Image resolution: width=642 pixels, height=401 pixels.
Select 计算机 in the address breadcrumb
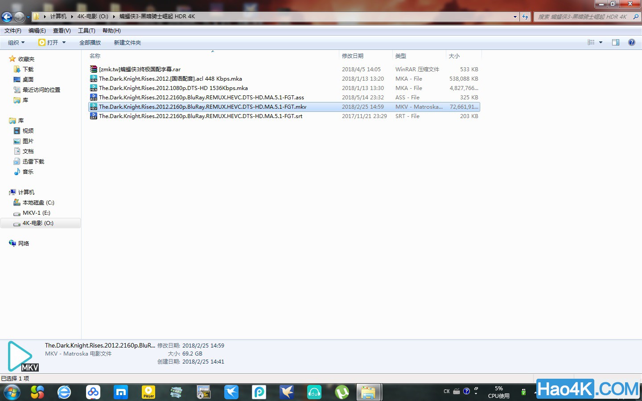58,16
